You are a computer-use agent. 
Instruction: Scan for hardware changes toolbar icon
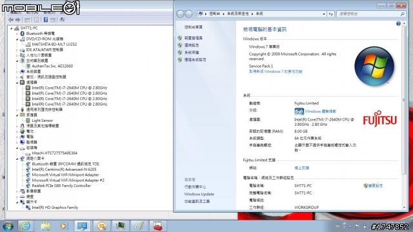(62, 20)
